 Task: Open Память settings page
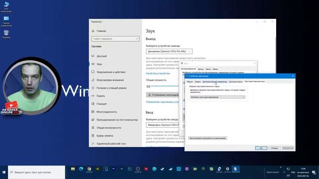(101, 96)
